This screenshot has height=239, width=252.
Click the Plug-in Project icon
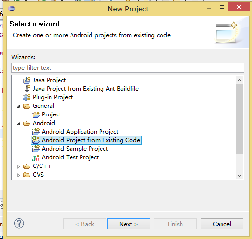click(x=27, y=97)
